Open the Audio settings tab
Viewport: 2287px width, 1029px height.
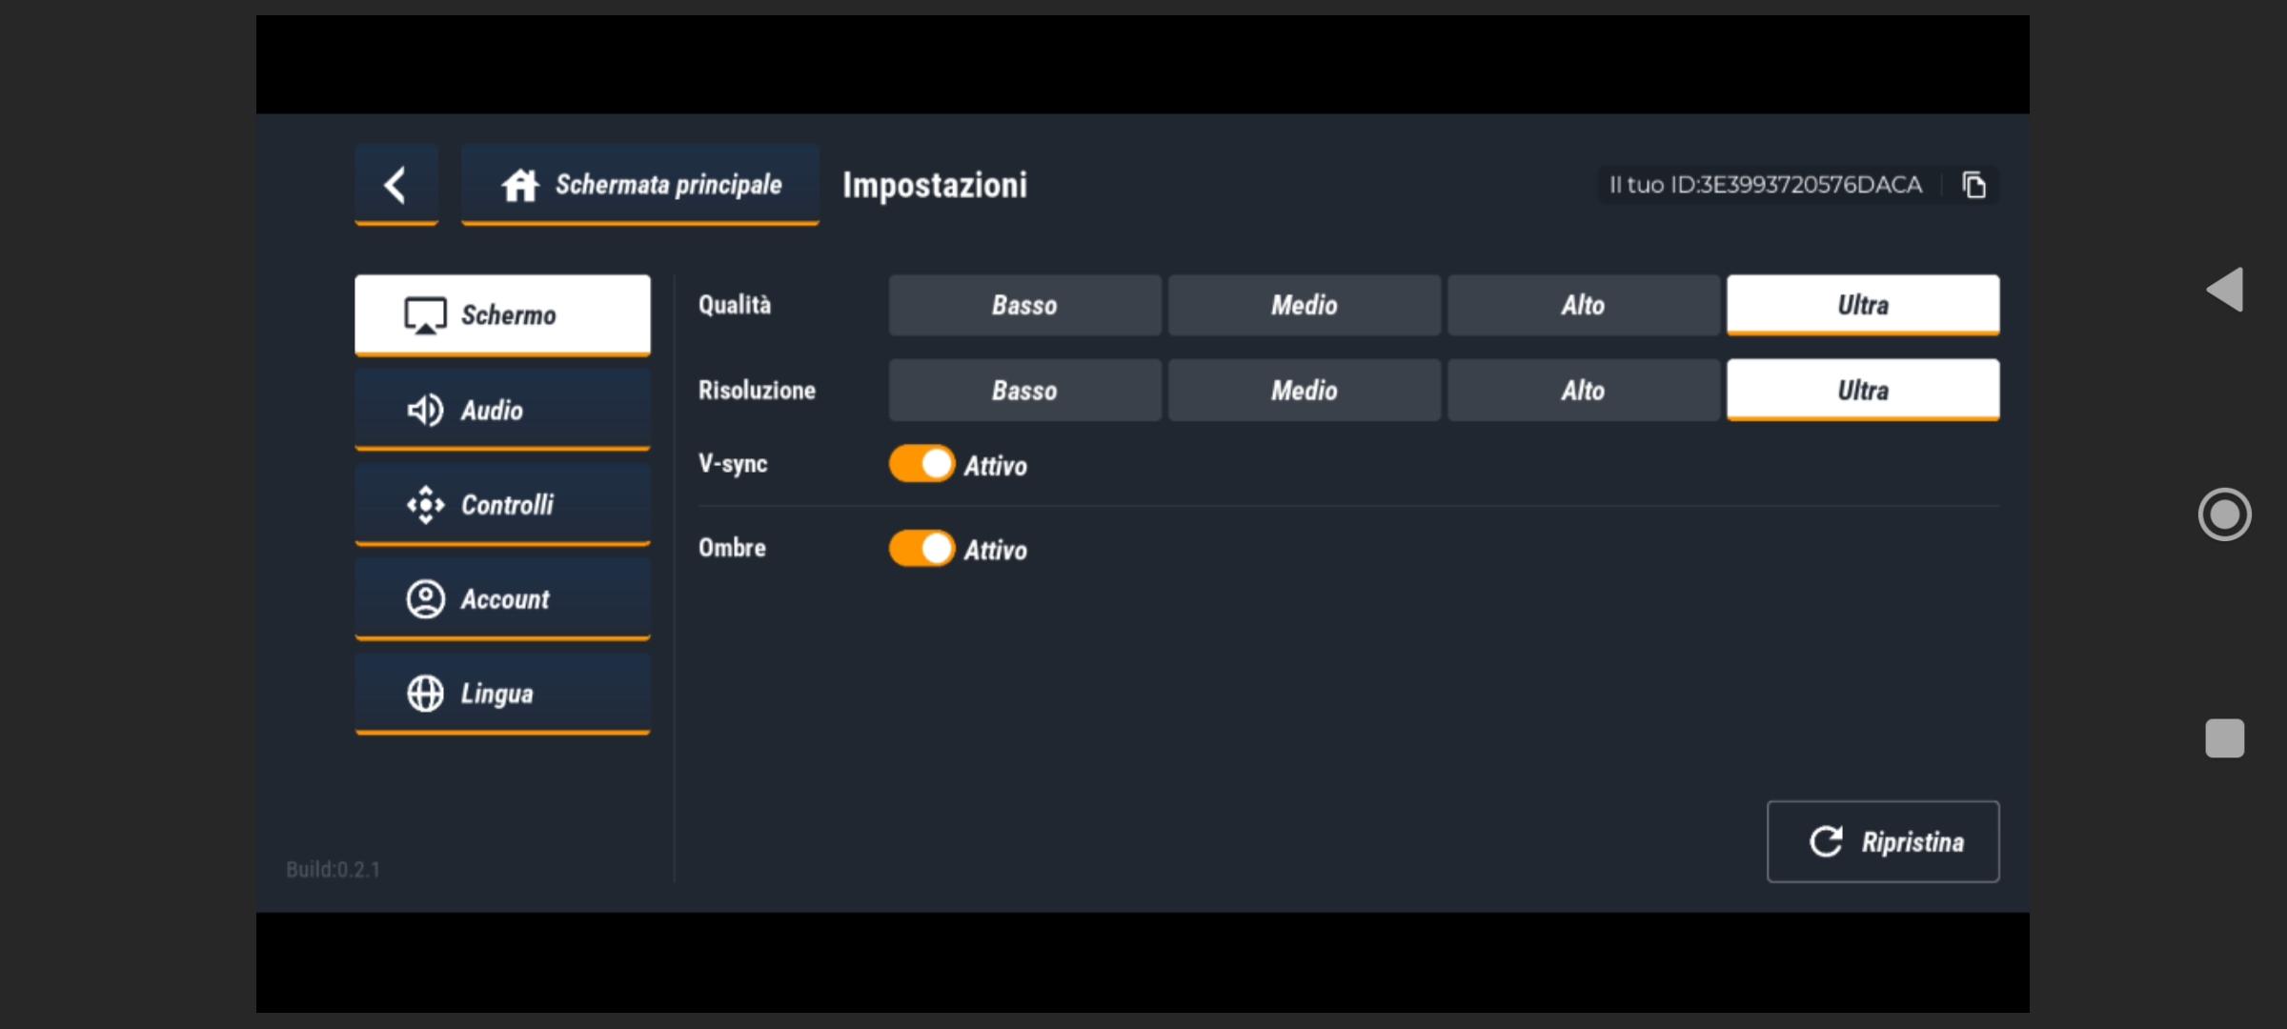[502, 410]
